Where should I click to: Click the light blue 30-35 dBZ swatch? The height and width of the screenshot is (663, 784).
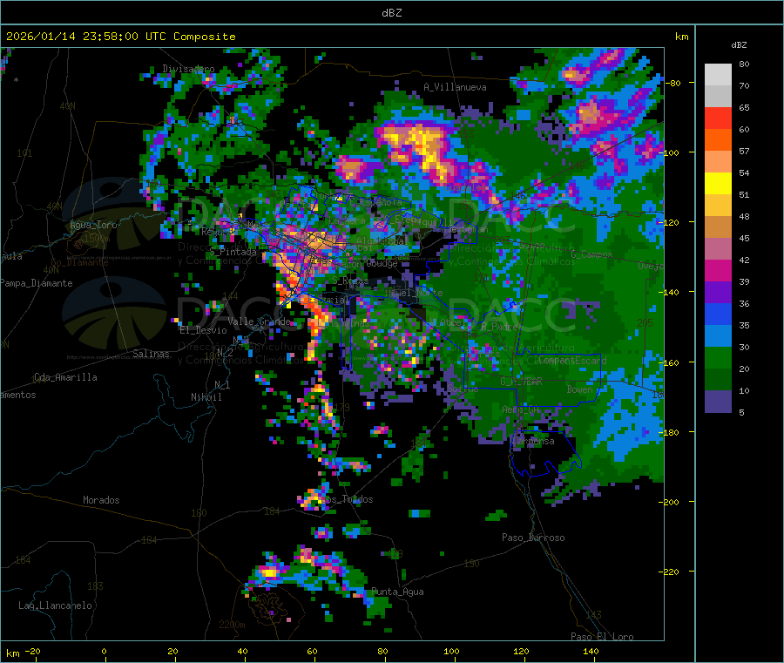(x=718, y=336)
